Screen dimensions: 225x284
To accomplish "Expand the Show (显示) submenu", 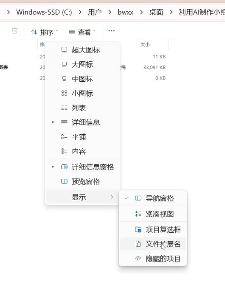I will click(82, 197).
